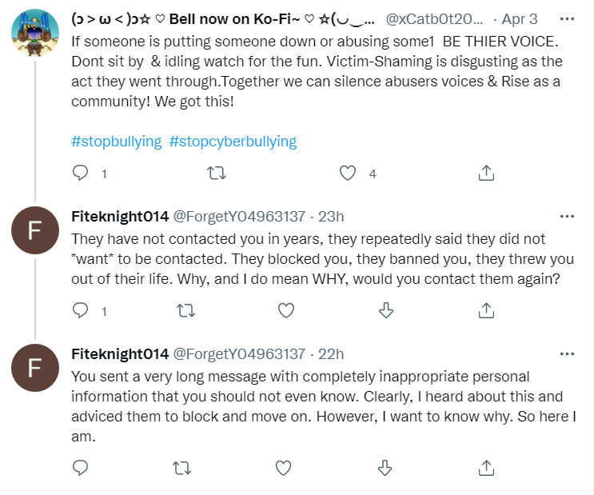Retweet the Apr 3 anti-bullying tweet

coord(217,174)
